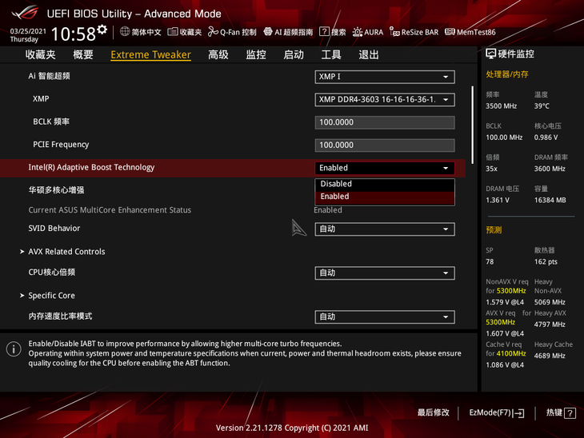This screenshot has height=438, width=584.
Task: Click EzMode(F7) button
Action: click(496, 413)
